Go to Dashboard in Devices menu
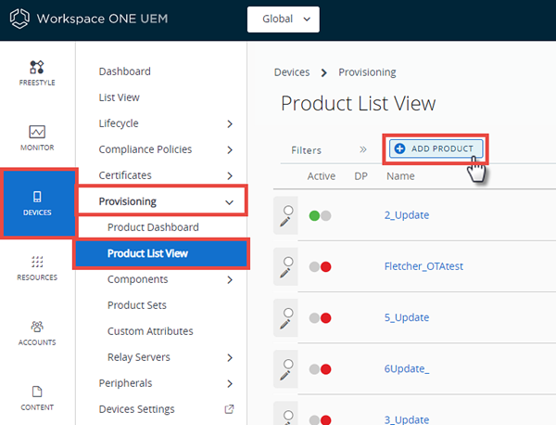Screen dimensions: 556x425 (x=125, y=71)
